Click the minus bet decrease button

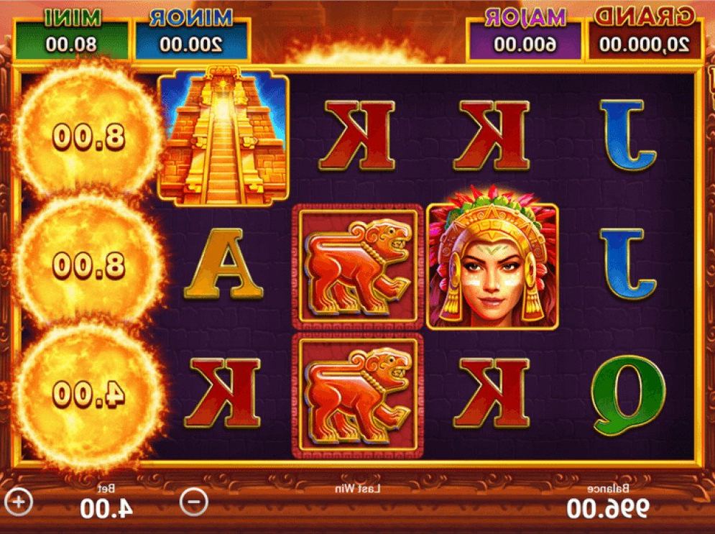tap(194, 502)
